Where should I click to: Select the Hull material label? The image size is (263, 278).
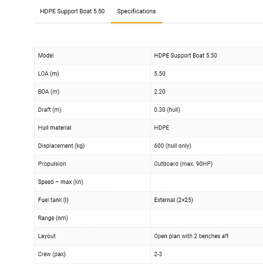pos(55,128)
